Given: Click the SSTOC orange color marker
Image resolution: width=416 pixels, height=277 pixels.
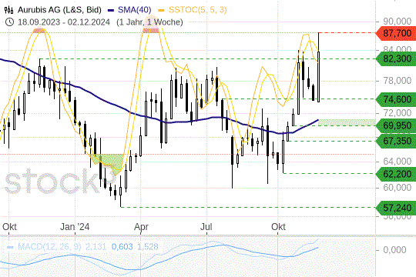Looking at the screenshot, I should 161,11.
